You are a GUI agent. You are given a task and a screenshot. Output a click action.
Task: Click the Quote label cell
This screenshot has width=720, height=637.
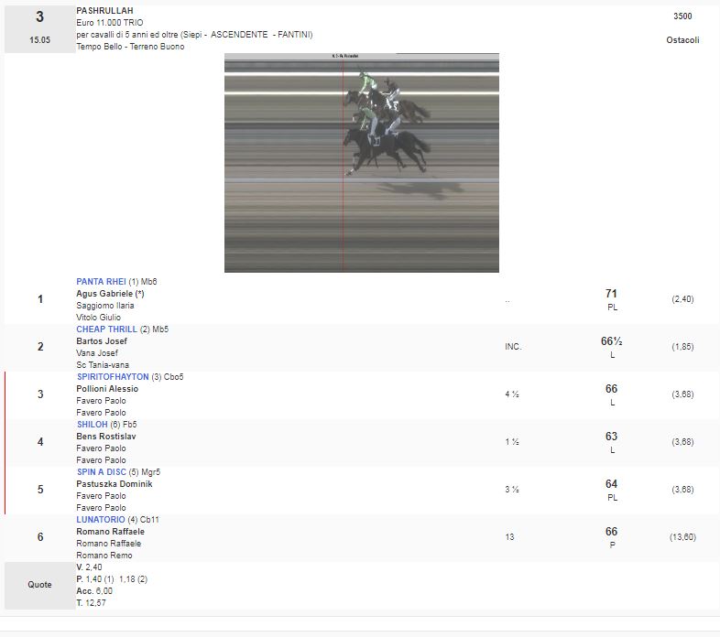(x=39, y=585)
